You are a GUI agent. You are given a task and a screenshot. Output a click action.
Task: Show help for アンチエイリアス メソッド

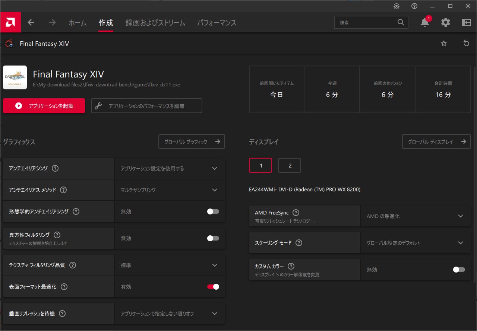pyautogui.click(x=63, y=190)
